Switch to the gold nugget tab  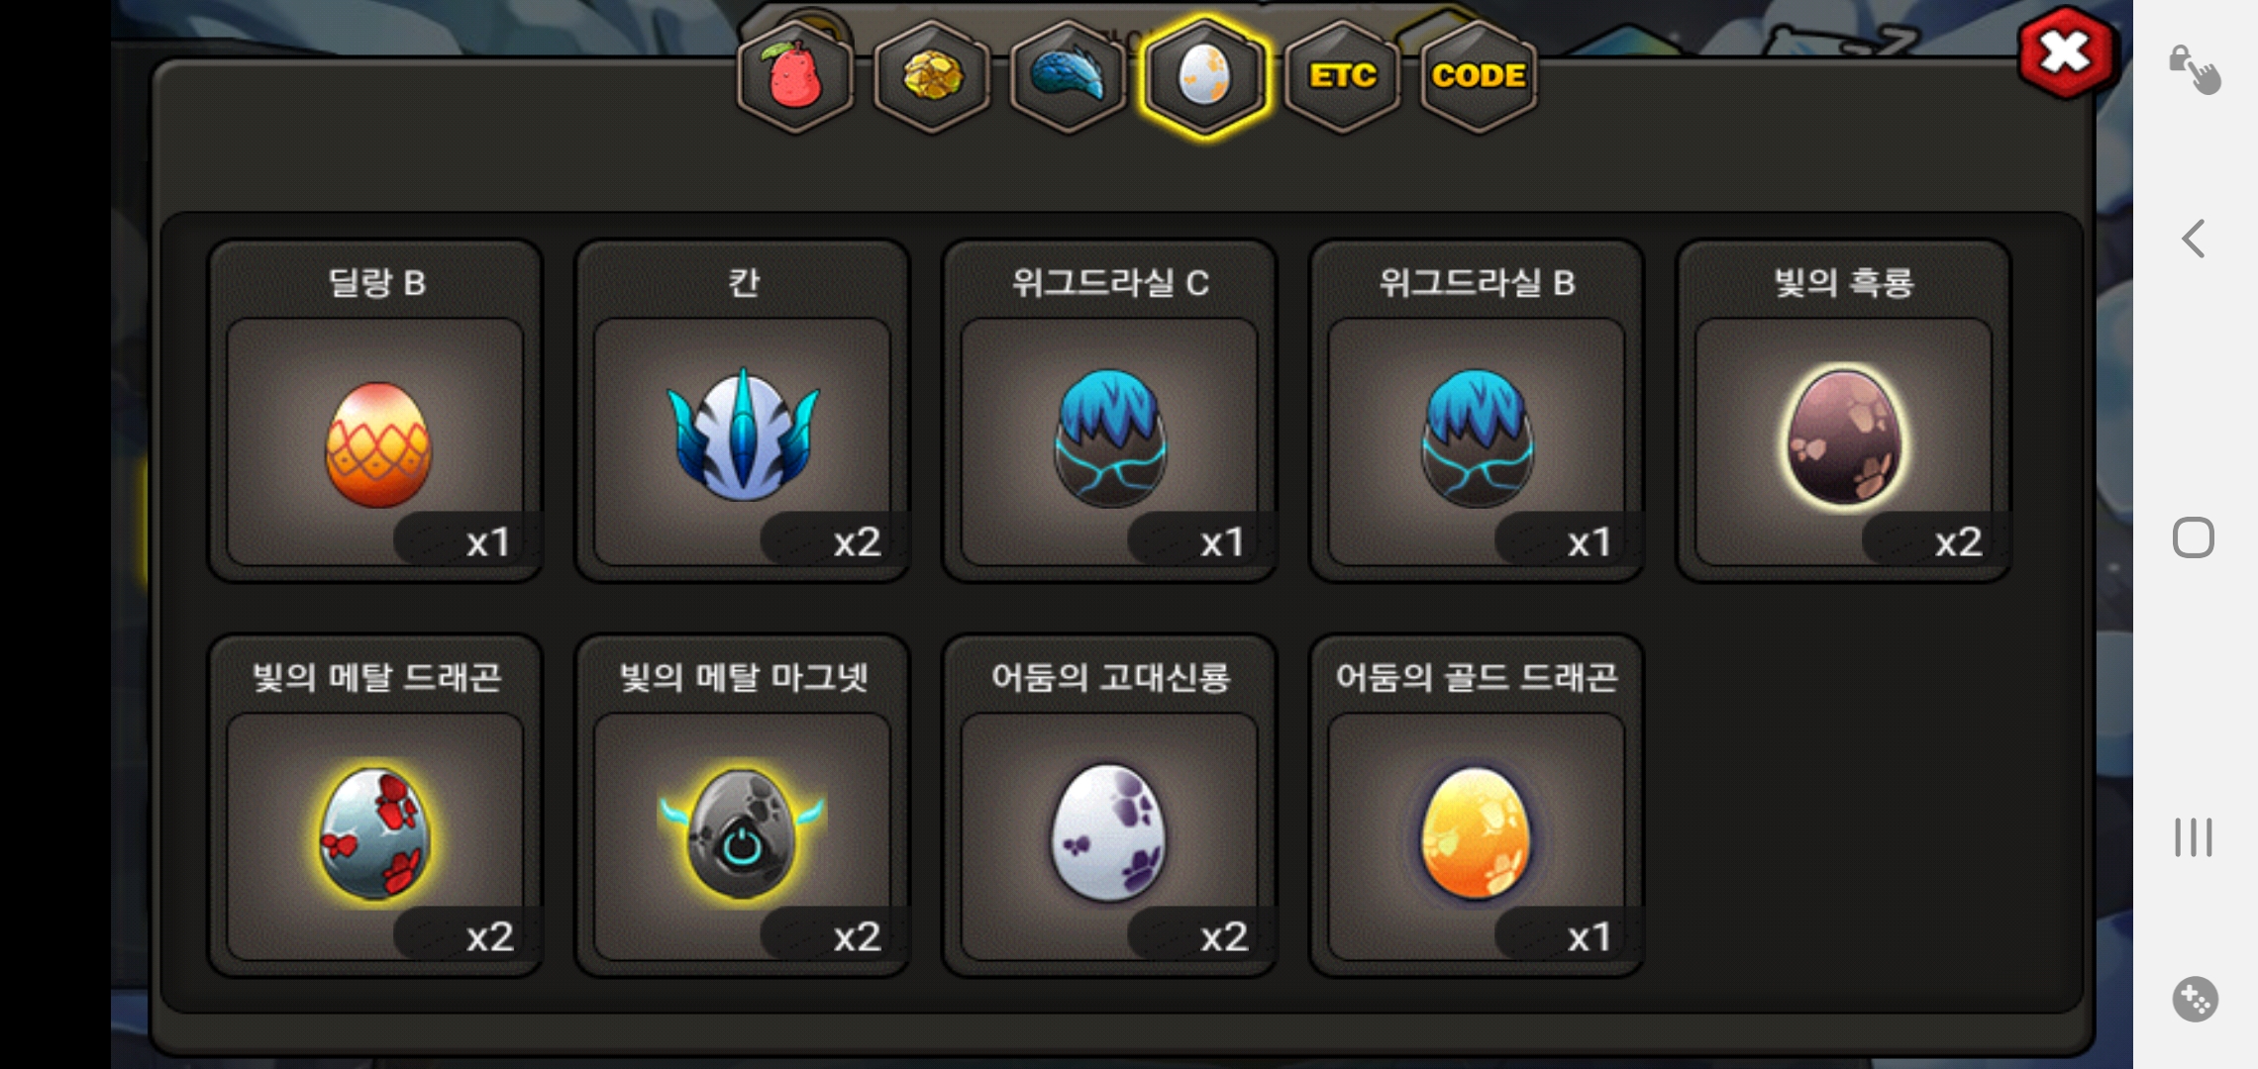click(x=932, y=76)
